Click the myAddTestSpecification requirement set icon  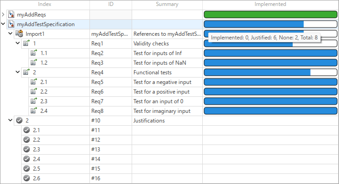[x=12, y=24]
